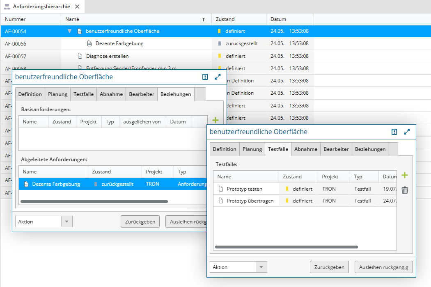Click horizontal scrollbar under Abgeleitete Anforderungen

point(94,202)
